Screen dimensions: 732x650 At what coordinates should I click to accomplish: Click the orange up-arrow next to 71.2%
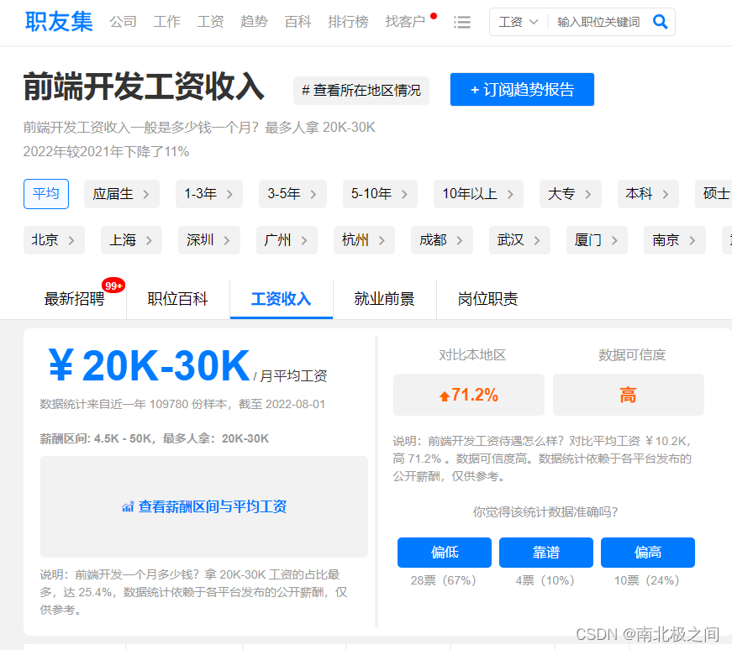443,394
